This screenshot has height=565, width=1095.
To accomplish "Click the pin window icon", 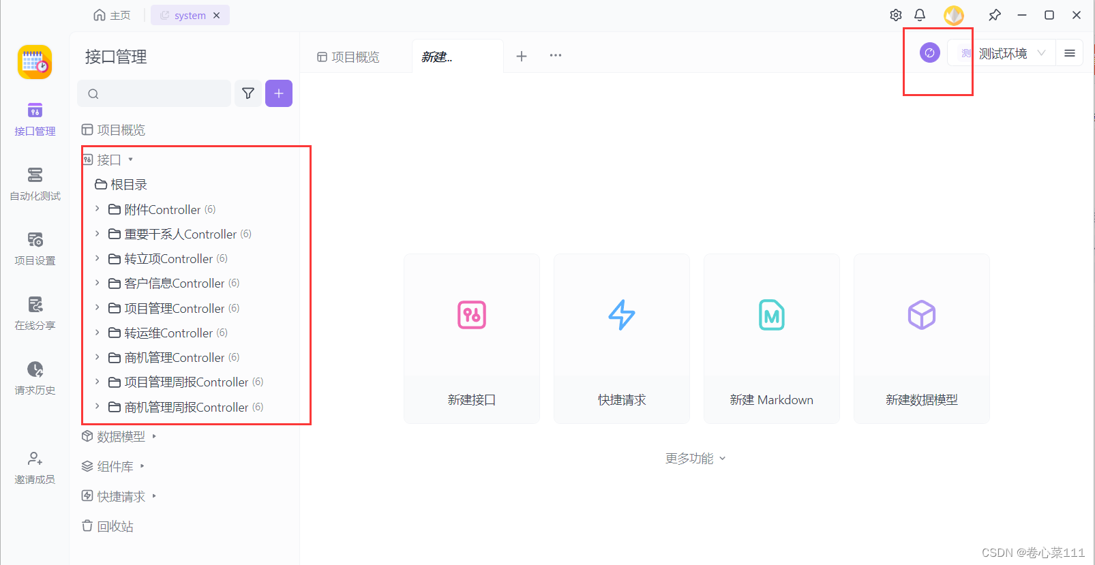I will pyautogui.click(x=995, y=15).
